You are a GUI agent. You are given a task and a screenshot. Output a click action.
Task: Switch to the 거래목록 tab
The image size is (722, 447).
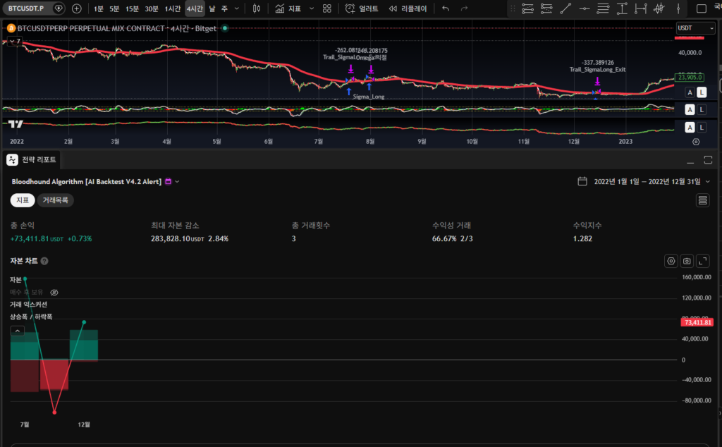(x=55, y=200)
